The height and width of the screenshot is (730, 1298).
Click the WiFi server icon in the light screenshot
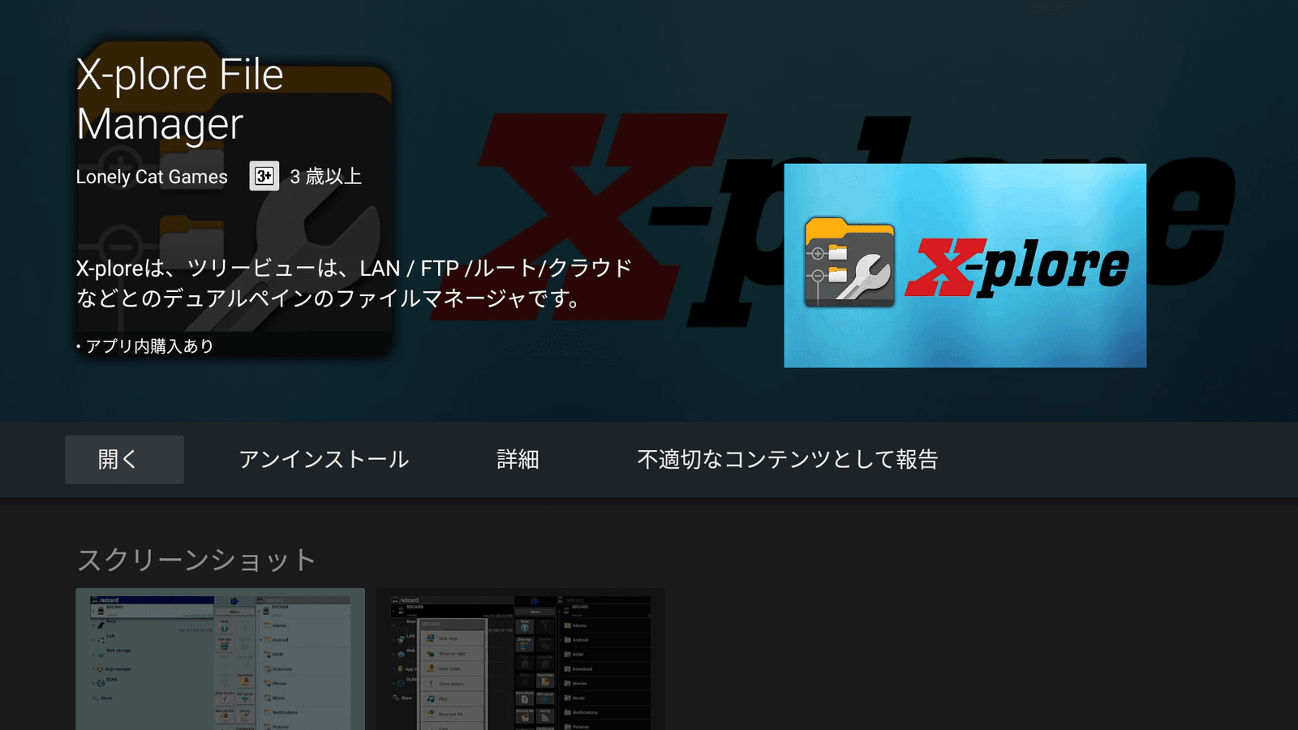click(244, 698)
